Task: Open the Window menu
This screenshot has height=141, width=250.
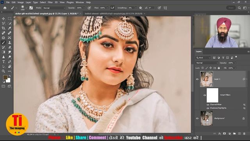Action: point(80,2)
